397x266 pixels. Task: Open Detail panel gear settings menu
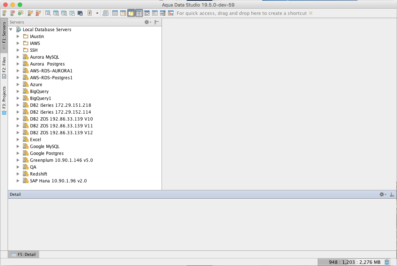click(x=383, y=194)
